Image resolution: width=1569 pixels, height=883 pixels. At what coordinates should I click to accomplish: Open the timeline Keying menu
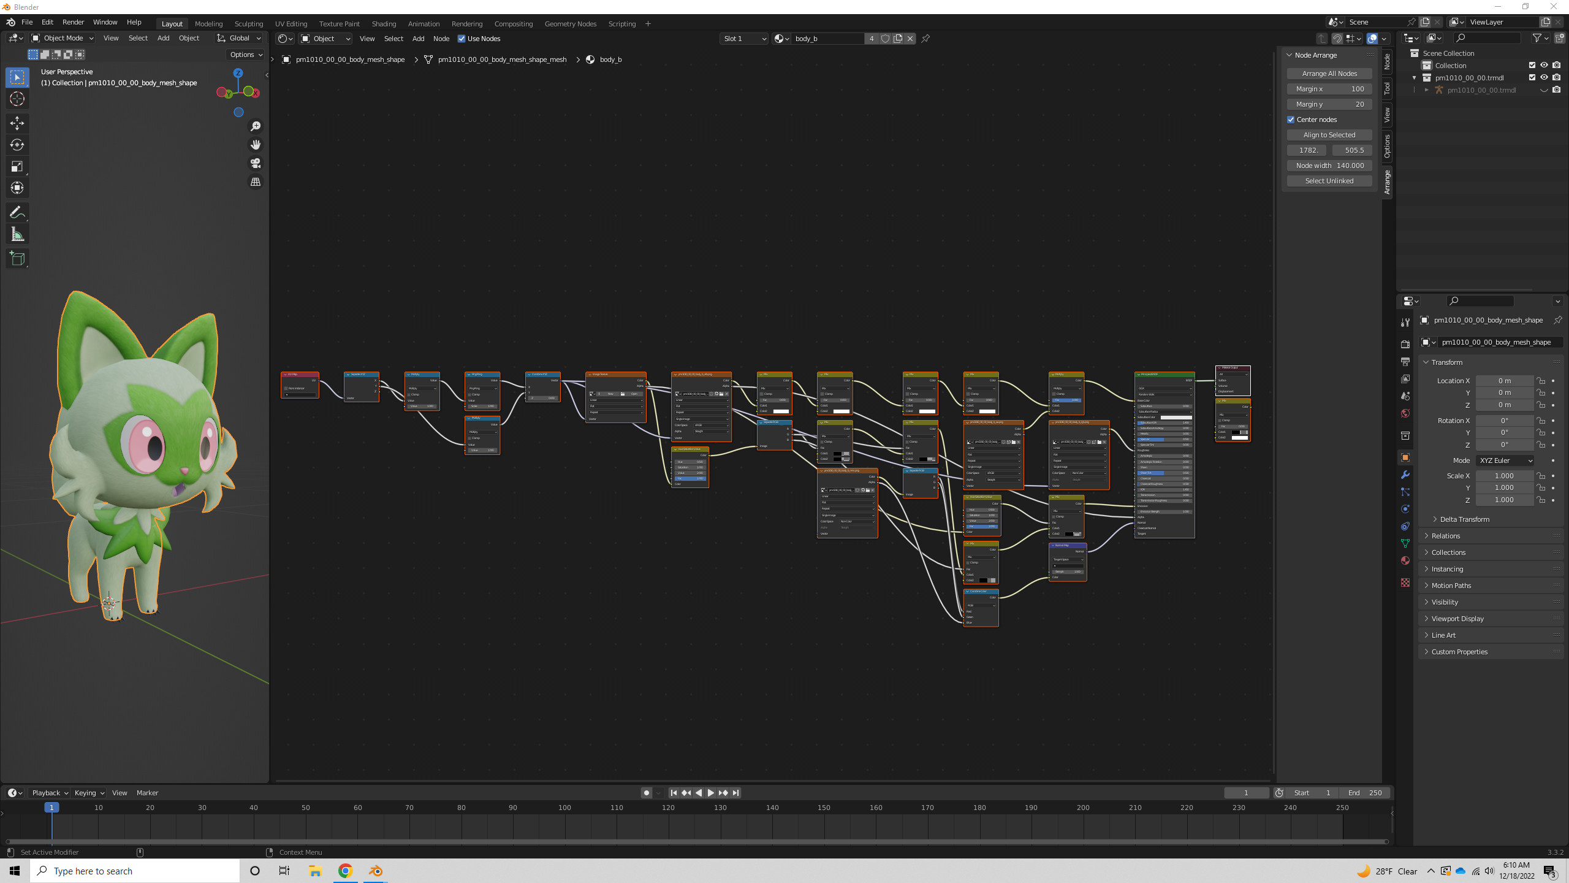point(89,793)
